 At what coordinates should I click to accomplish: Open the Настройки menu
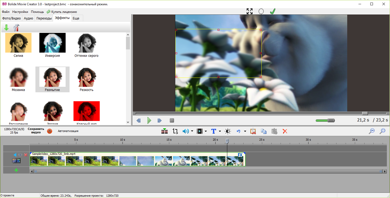point(20,12)
